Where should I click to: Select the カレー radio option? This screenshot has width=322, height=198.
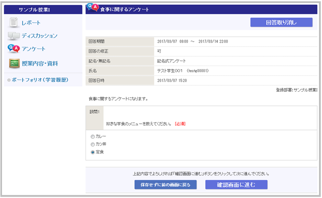[x=93, y=137]
